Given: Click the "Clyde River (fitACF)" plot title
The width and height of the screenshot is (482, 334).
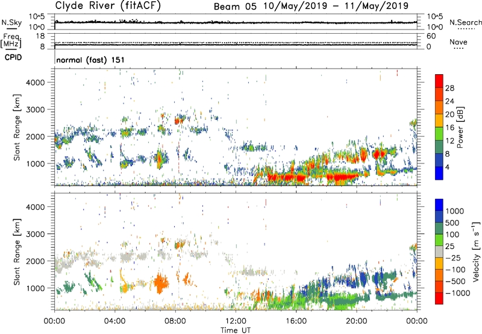Looking at the screenshot, I should coord(108,5).
